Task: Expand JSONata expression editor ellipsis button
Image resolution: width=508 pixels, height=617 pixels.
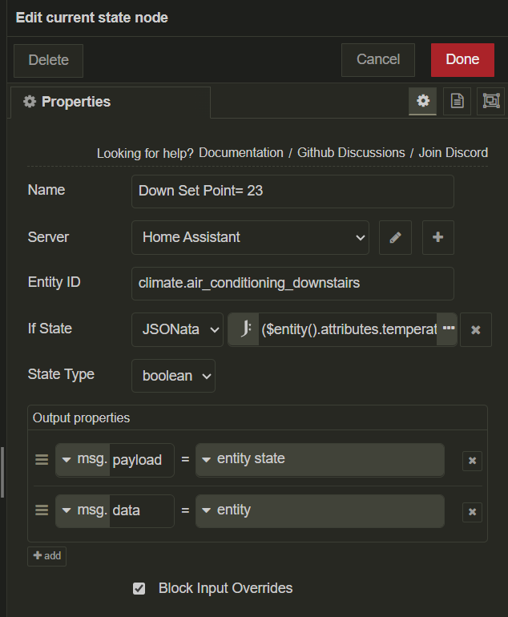Action: (448, 329)
